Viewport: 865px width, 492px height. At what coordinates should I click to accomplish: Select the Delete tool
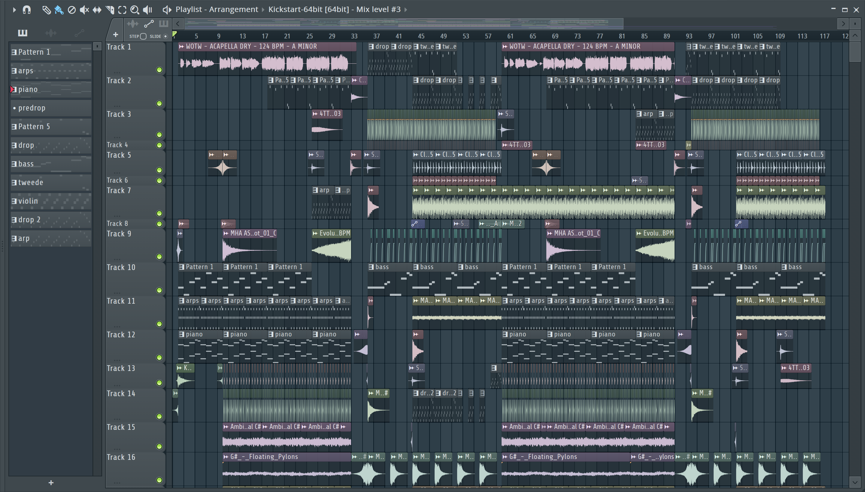coord(71,10)
